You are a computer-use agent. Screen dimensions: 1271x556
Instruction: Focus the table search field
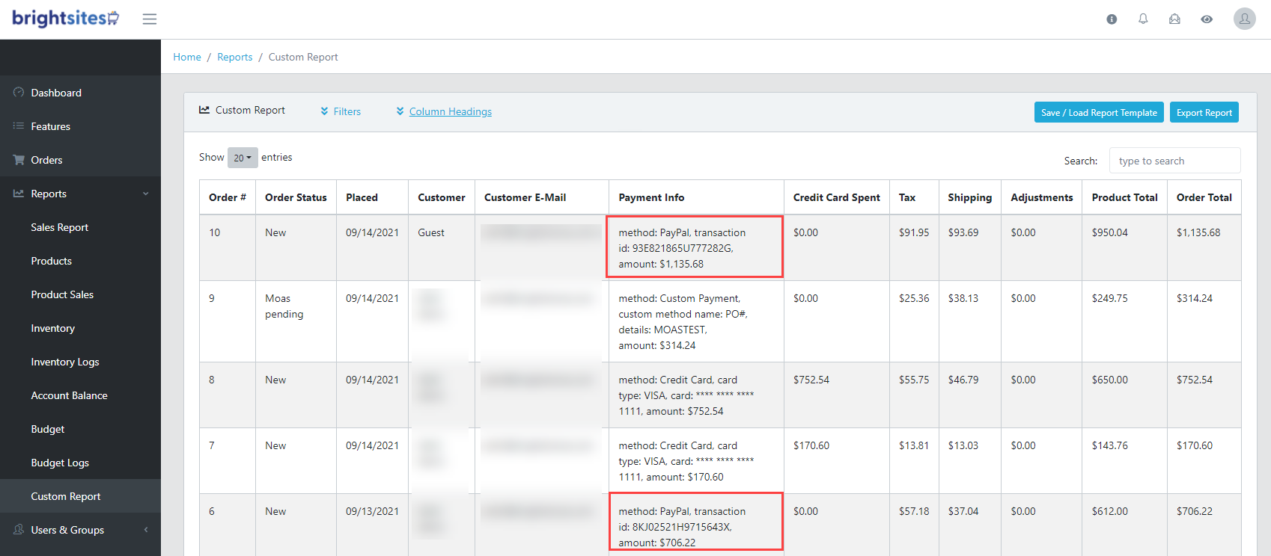click(x=1174, y=161)
